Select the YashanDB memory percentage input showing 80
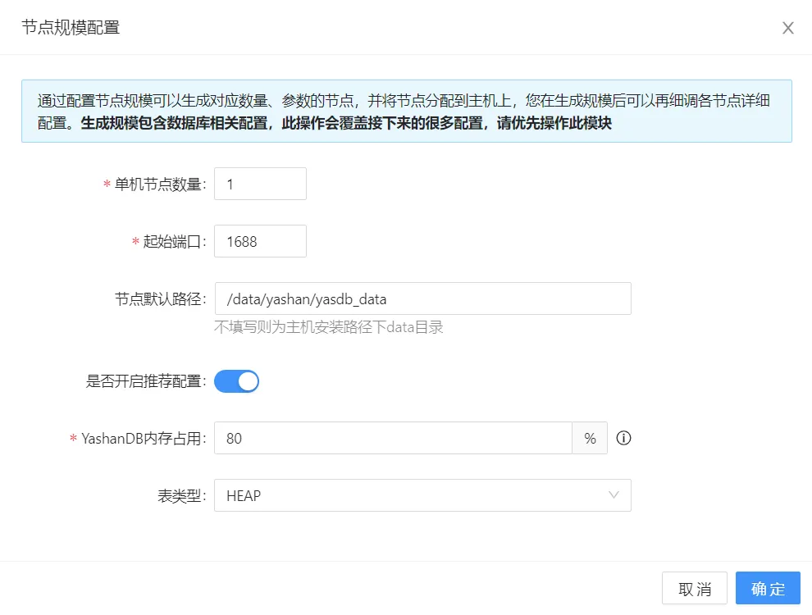The image size is (812, 615). click(x=394, y=438)
